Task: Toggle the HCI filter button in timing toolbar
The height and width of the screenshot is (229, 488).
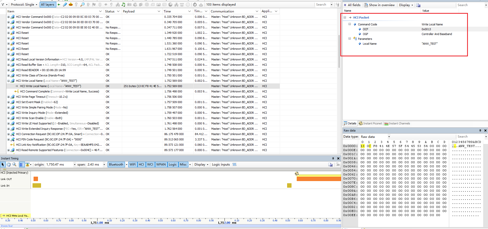Action: pos(141,165)
